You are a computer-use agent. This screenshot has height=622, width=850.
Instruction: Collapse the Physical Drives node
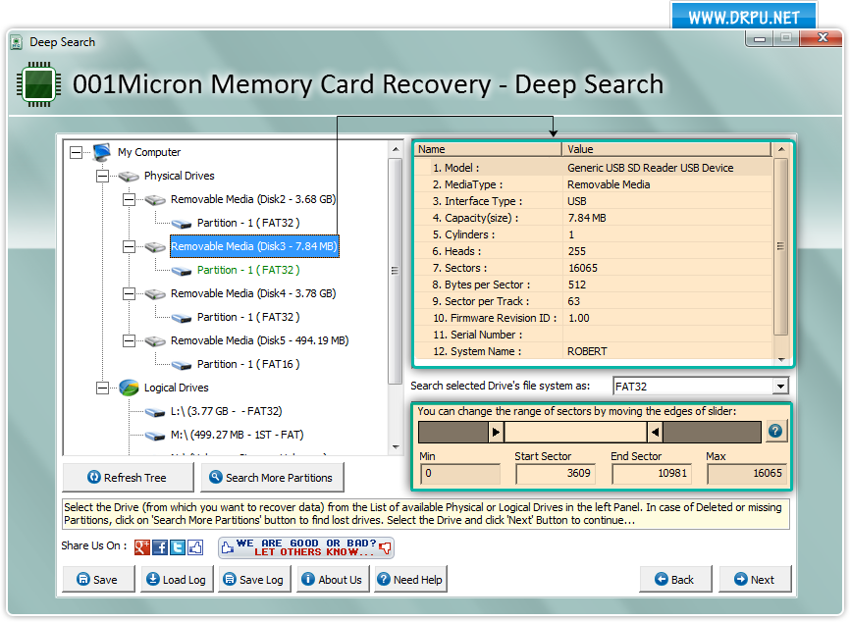(102, 176)
